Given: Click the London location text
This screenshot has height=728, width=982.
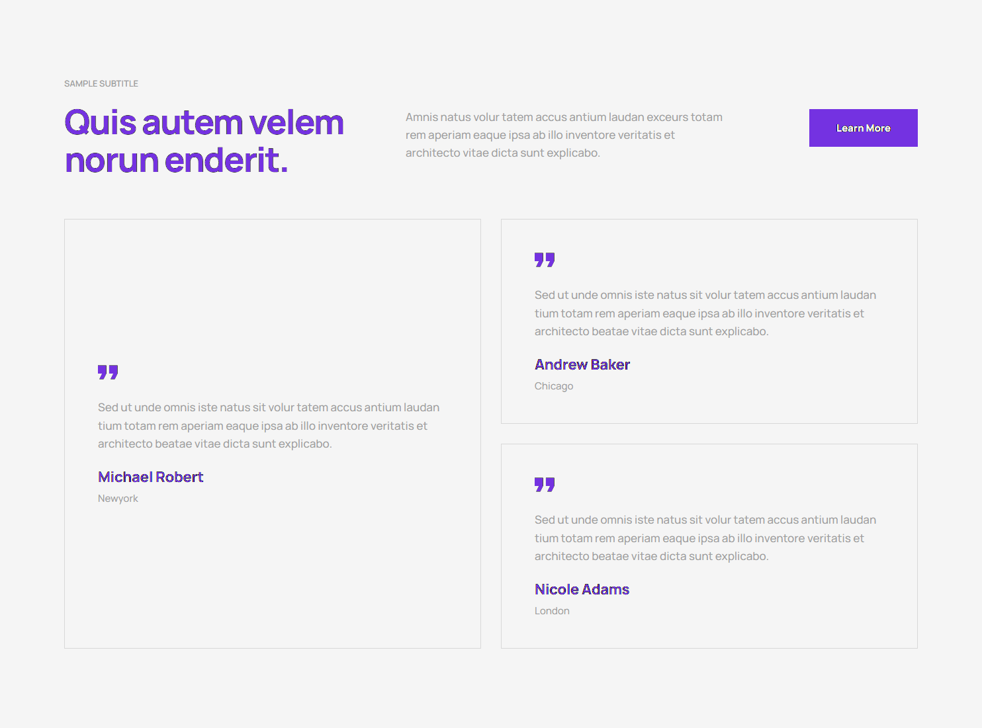Looking at the screenshot, I should point(552,611).
